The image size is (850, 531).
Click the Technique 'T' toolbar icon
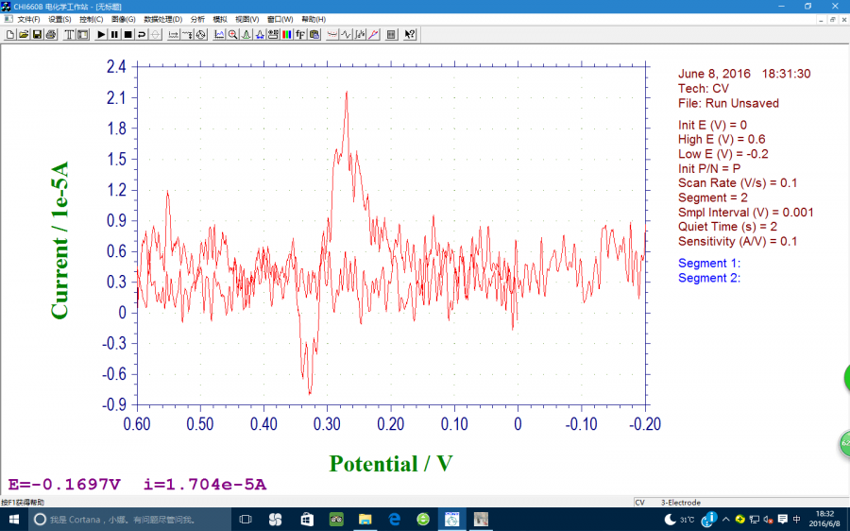pyautogui.click(x=69, y=35)
